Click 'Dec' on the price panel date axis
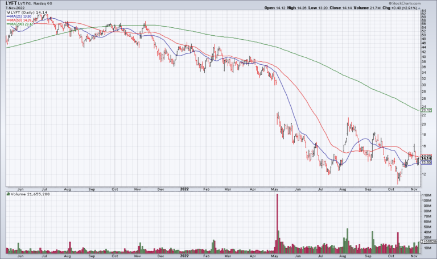Screen dimensions: 437x259 click(x=160, y=190)
